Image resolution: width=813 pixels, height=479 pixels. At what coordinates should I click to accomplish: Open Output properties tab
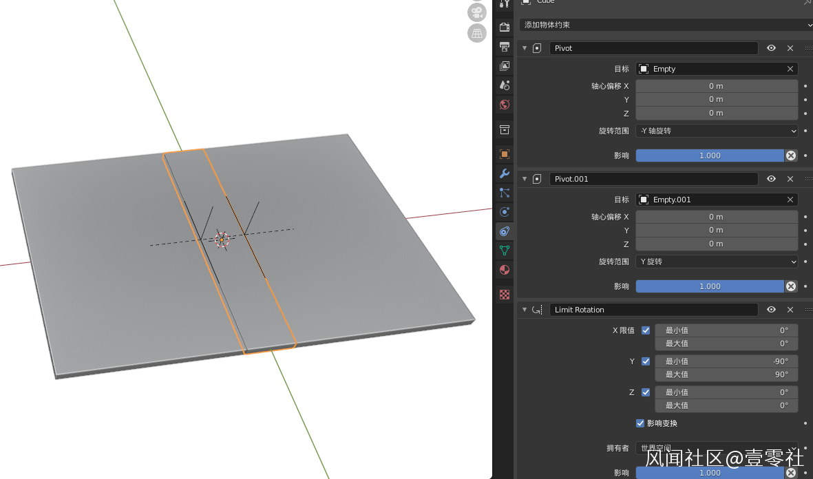coord(505,47)
